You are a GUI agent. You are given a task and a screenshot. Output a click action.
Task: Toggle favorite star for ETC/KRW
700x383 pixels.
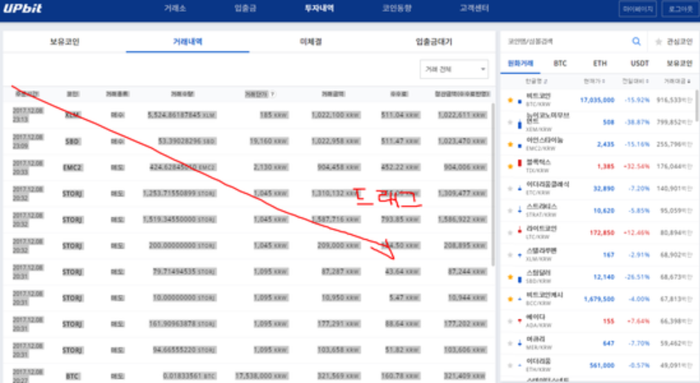(509, 189)
